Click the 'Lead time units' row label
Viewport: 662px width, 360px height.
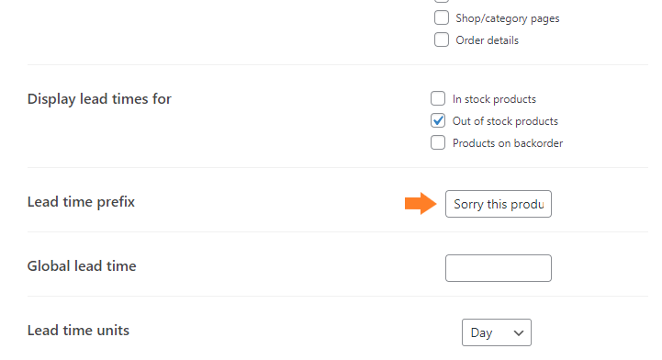[78, 330]
